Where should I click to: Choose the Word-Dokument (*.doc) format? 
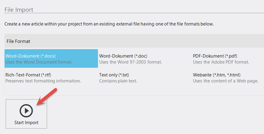(123, 56)
